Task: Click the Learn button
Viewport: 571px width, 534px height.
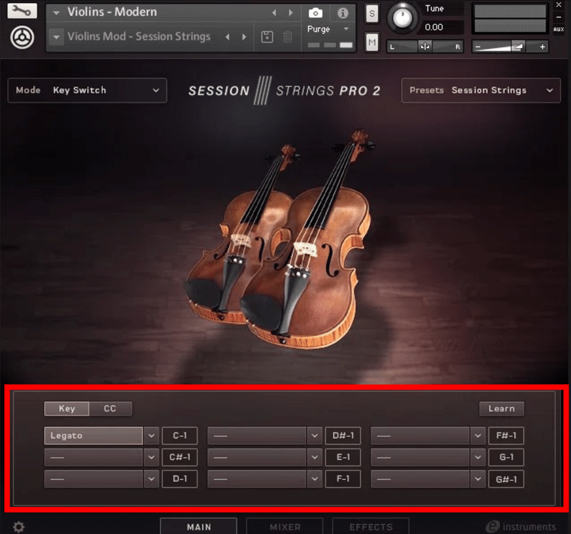Action: coord(502,408)
